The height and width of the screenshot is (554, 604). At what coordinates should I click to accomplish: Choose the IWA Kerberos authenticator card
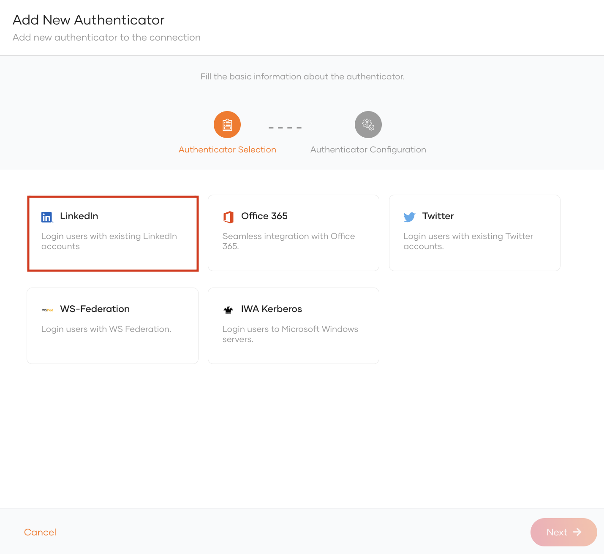(x=294, y=326)
